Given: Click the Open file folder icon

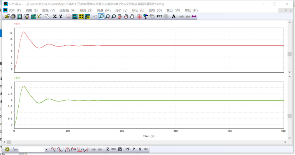Looking at the screenshot, I should pyautogui.click(x=7, y=17).
